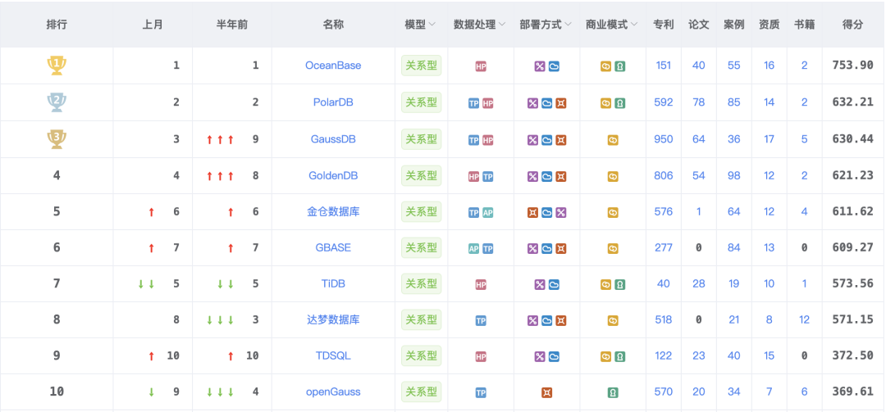Click the blue cloud deployment icon for OceanBase
Image resolution: width=886 pixels, height=412 pixels.
point(554,66)
